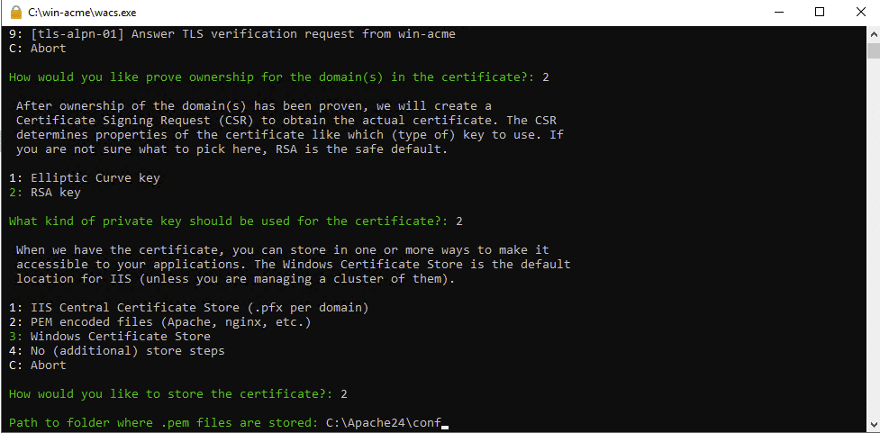Click '3: Windows Certificate Store' option
Image resolution: width=880 pixels, height=433 pixels.
click(x=110, y=337)
